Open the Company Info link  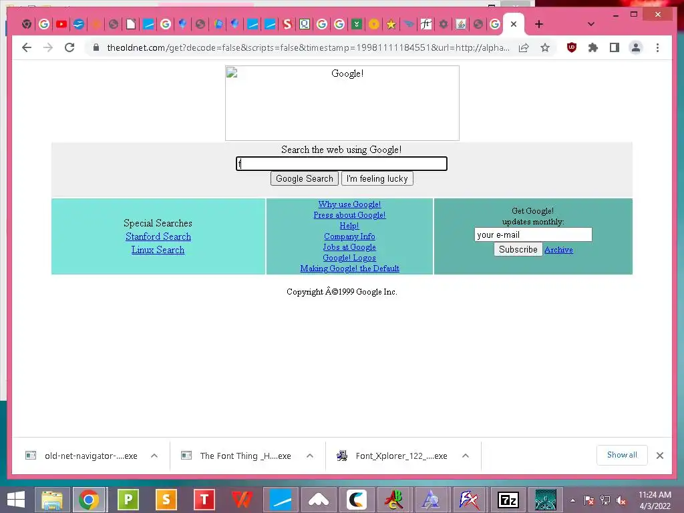click(349, 236)
